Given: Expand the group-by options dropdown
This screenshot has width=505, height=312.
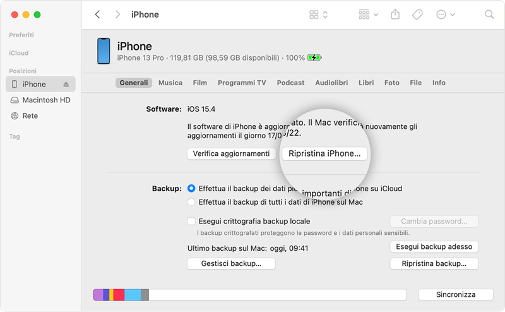Looking at the screenshot, I should (368, 14).
